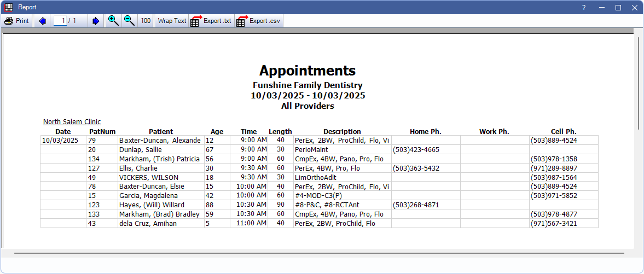The height and width of the screenshot is (274, 644).
Task: Select Garcia, Magdalena's appointment row
Action: tap(144, 196)
